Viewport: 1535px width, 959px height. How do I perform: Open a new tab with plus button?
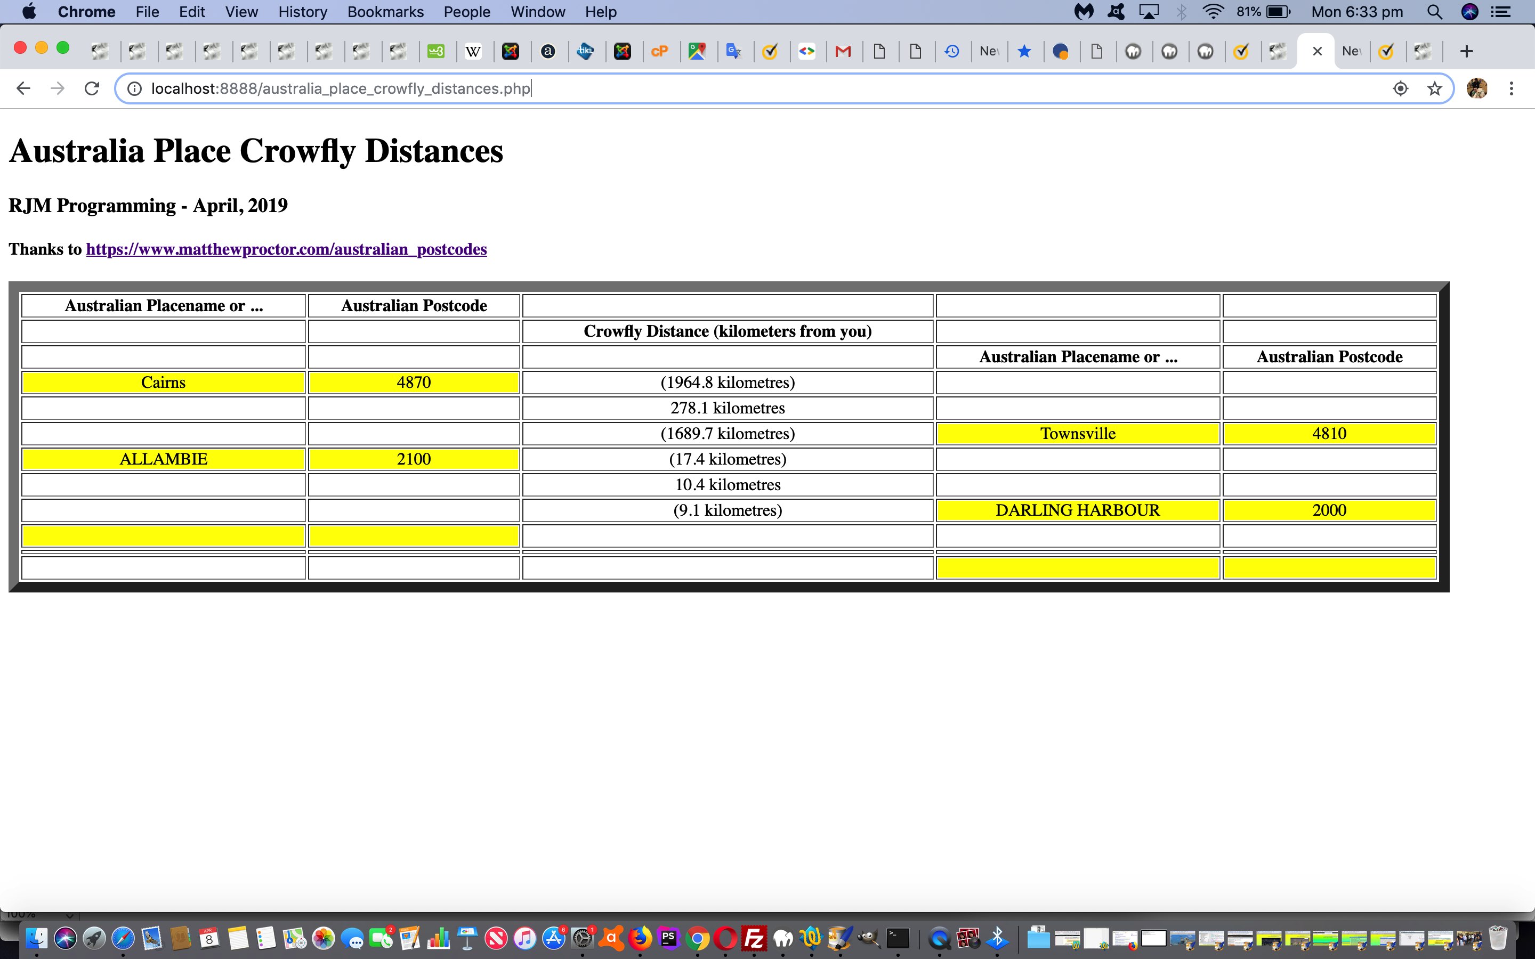click(x=1466, y=51)
